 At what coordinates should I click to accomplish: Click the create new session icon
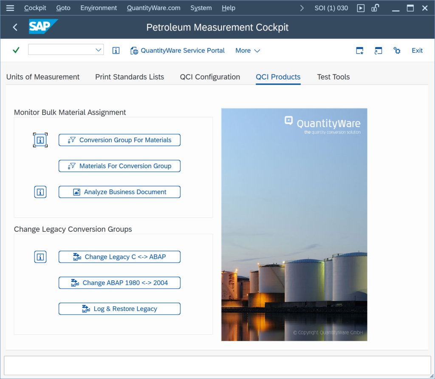click(x=360, y=51)
